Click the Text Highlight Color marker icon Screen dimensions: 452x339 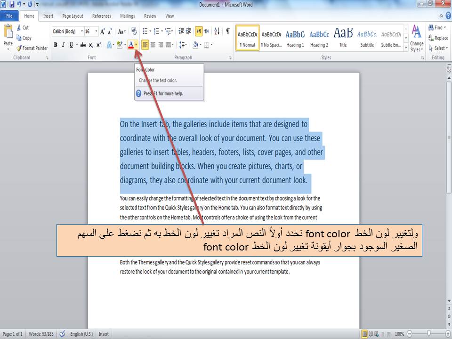point(120,45)
